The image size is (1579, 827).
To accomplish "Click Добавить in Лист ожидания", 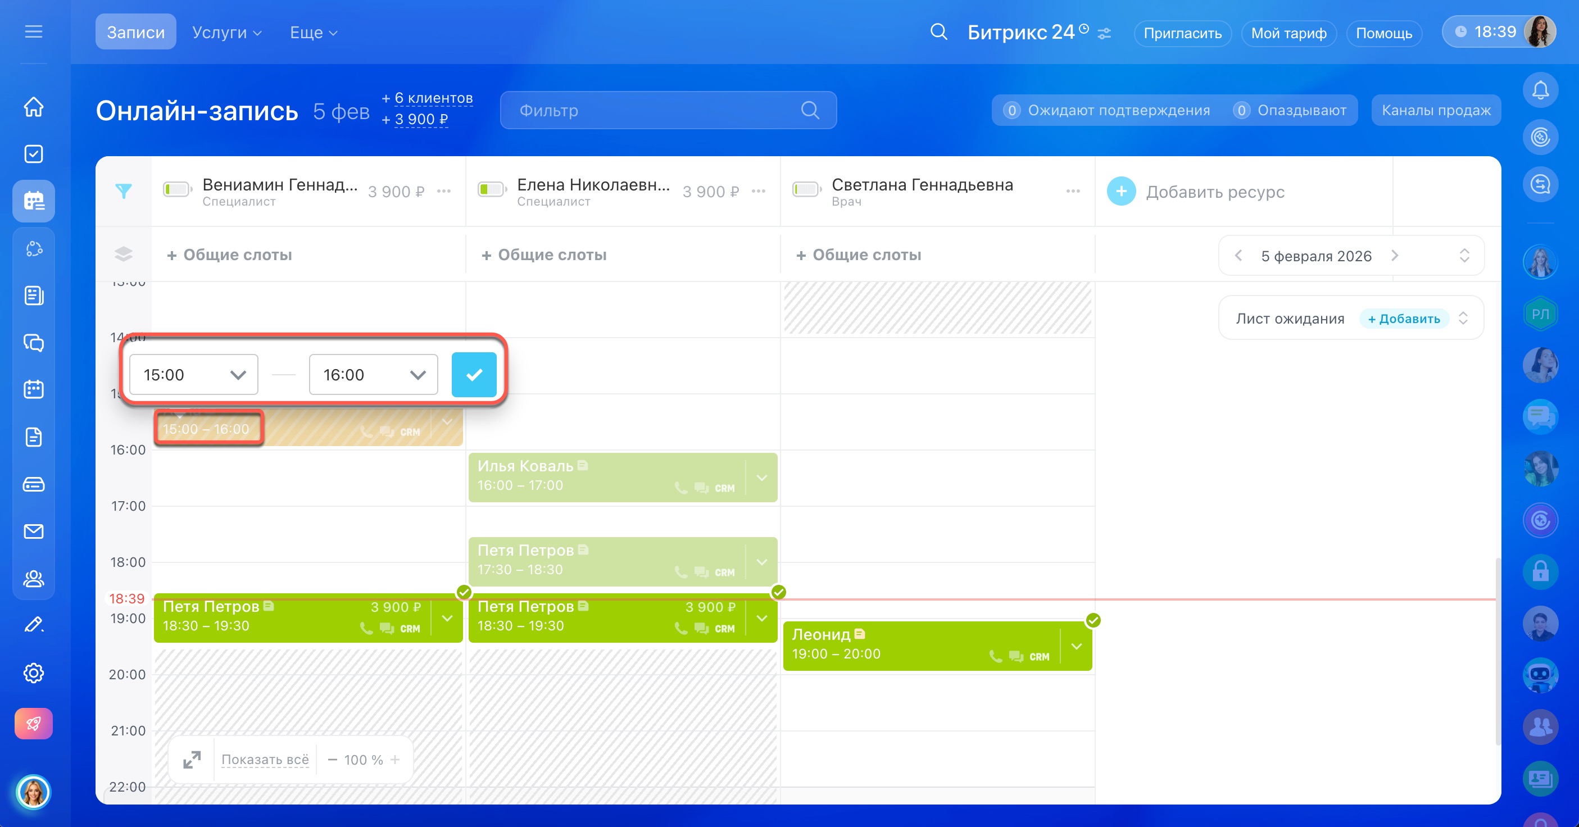I will [x=1404, y=319].
